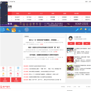Click the 网友中心 sub-navigation link
Image resolution: width=91 pixels, height=91 pixels.
coord(88,20)
